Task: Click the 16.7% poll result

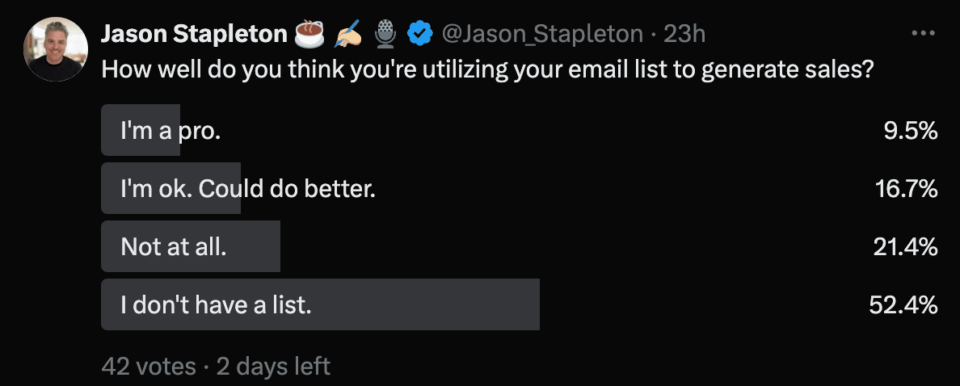Action: (906, 188)
